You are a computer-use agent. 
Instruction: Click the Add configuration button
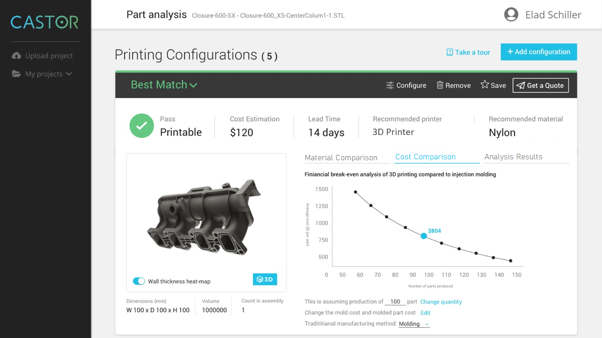click(x=539, y=52)
